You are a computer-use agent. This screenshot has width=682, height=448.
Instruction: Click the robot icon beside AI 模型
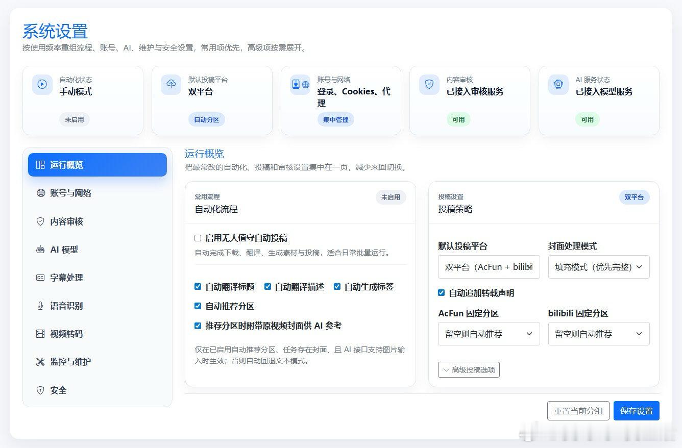pos(41,250)
